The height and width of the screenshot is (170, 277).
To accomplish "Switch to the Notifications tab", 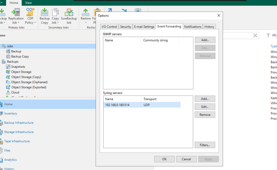I will (193, 27).
